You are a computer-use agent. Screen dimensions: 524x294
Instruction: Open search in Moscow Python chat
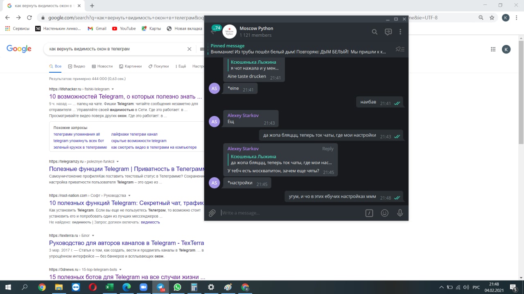[374, 32]
